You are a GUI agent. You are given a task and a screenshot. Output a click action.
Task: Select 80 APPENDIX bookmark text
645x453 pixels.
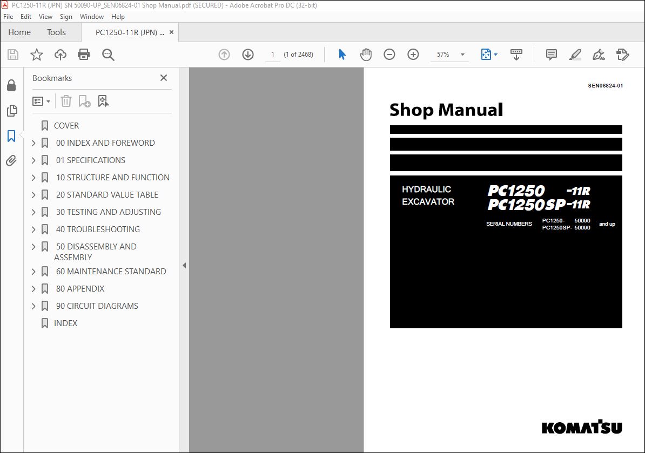click(80, 289)
